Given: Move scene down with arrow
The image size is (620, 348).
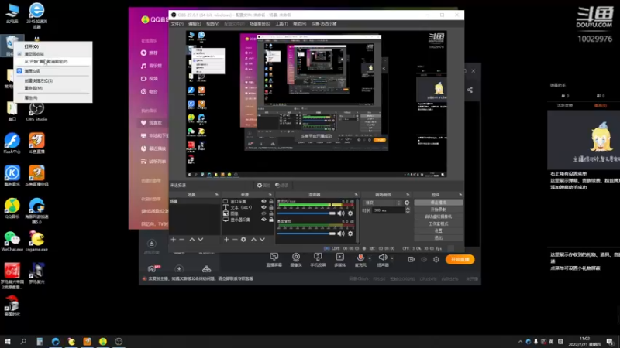Looking at the screenshot, I should point(201,240).
